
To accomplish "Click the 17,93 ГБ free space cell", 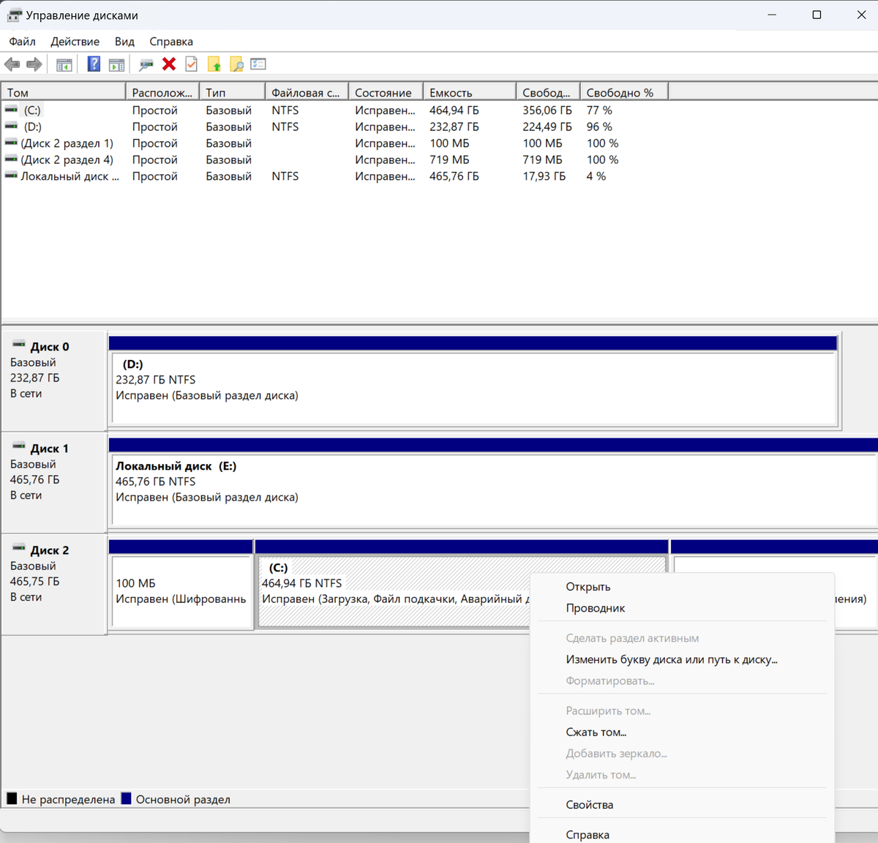I will (544, 176).
